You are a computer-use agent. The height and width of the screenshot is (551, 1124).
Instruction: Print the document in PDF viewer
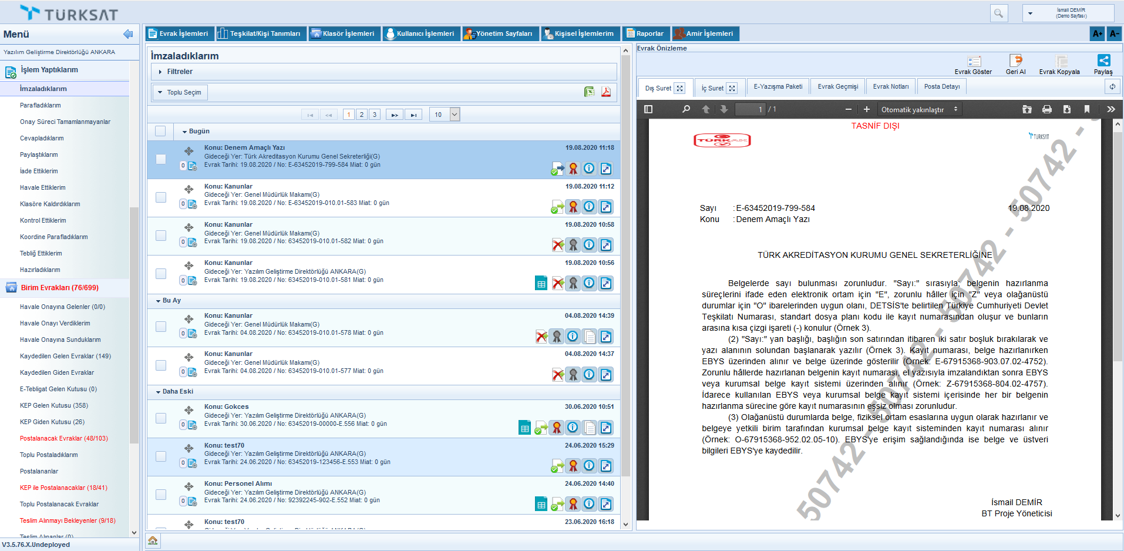click(1046, 109)
